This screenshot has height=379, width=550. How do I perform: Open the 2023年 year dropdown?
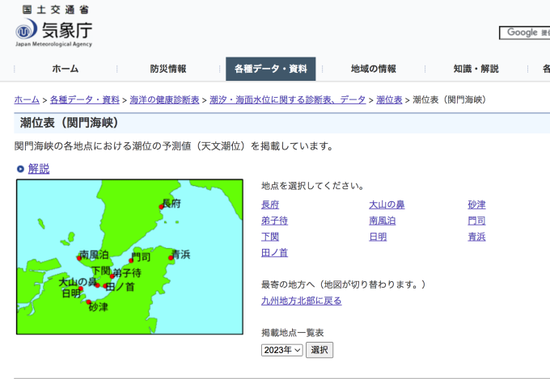coord(282,350)
